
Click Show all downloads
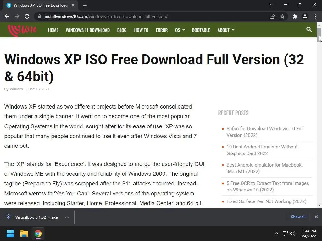point(298,217)
